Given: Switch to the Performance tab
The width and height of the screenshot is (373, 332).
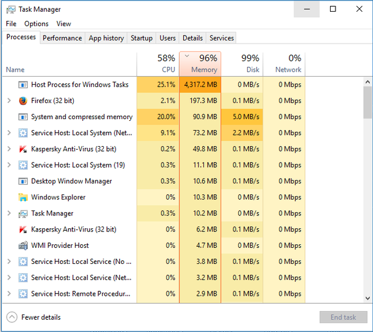Looking at the screenshot, I should [62, 38].
